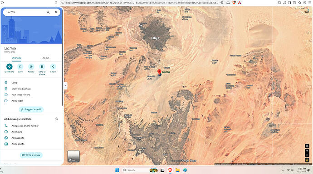Screen dimensions: 313x174
Task: Click the browser URL address field
Action: pos(142,3)
